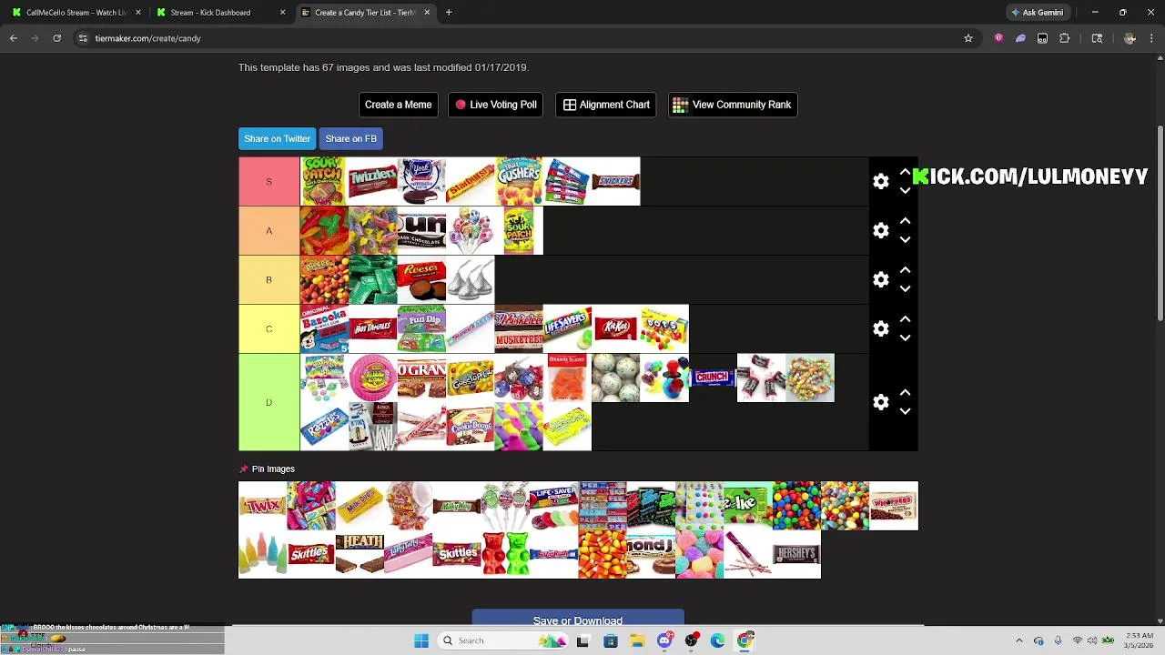Select the Almond Joy image

(651, 554)
